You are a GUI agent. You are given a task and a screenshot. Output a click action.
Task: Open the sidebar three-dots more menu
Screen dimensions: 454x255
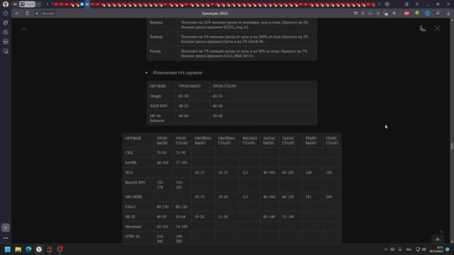6,238
